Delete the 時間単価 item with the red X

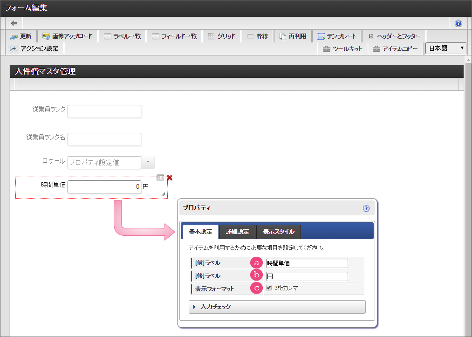[x=170, y=178]
